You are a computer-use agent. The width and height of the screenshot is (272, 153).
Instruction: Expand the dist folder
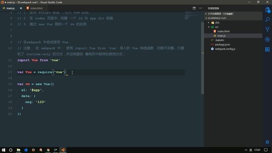(x=209, y=23)
